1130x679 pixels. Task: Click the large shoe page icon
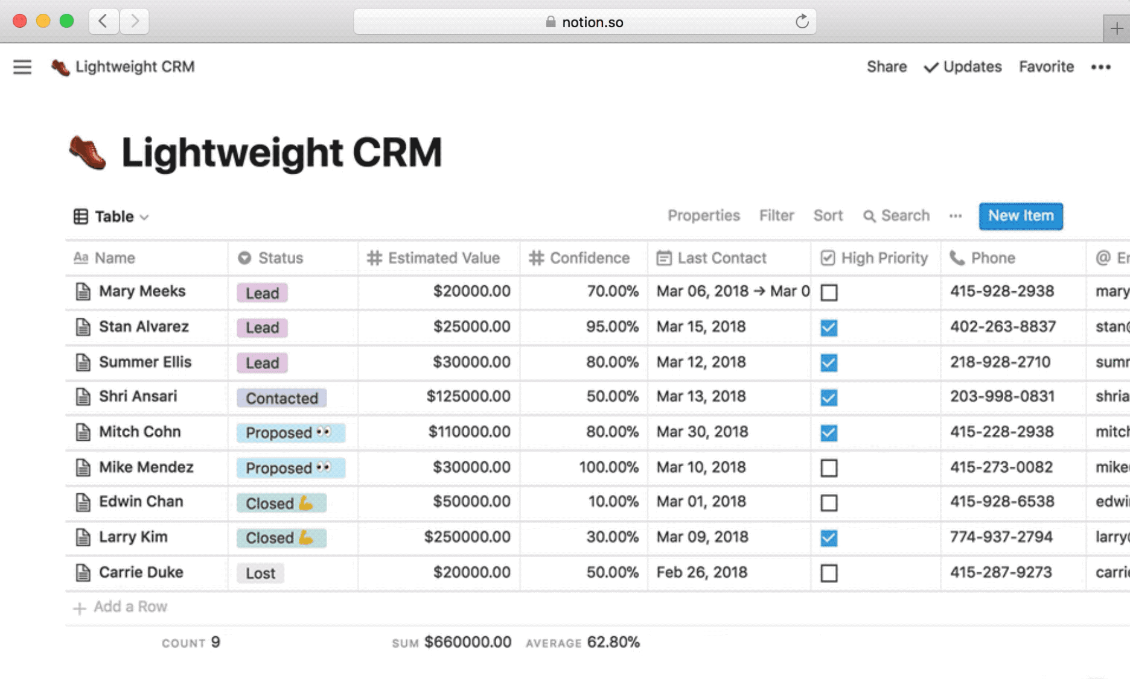(x=88, y=153)
